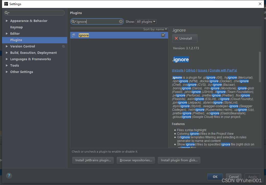Viewport: 266px width, 185px height.
Task: Select the .ignore plugin row in the list
Action: 119,35
